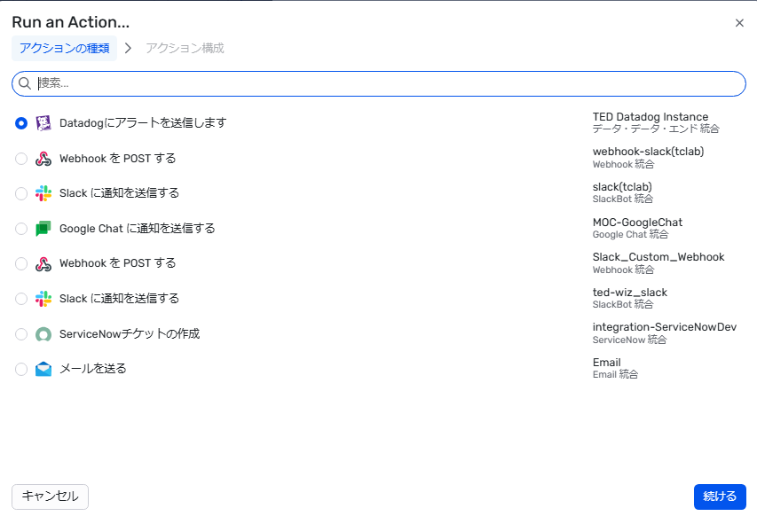
Task: Click the Email envelope icon
Action: coord(43,369)
